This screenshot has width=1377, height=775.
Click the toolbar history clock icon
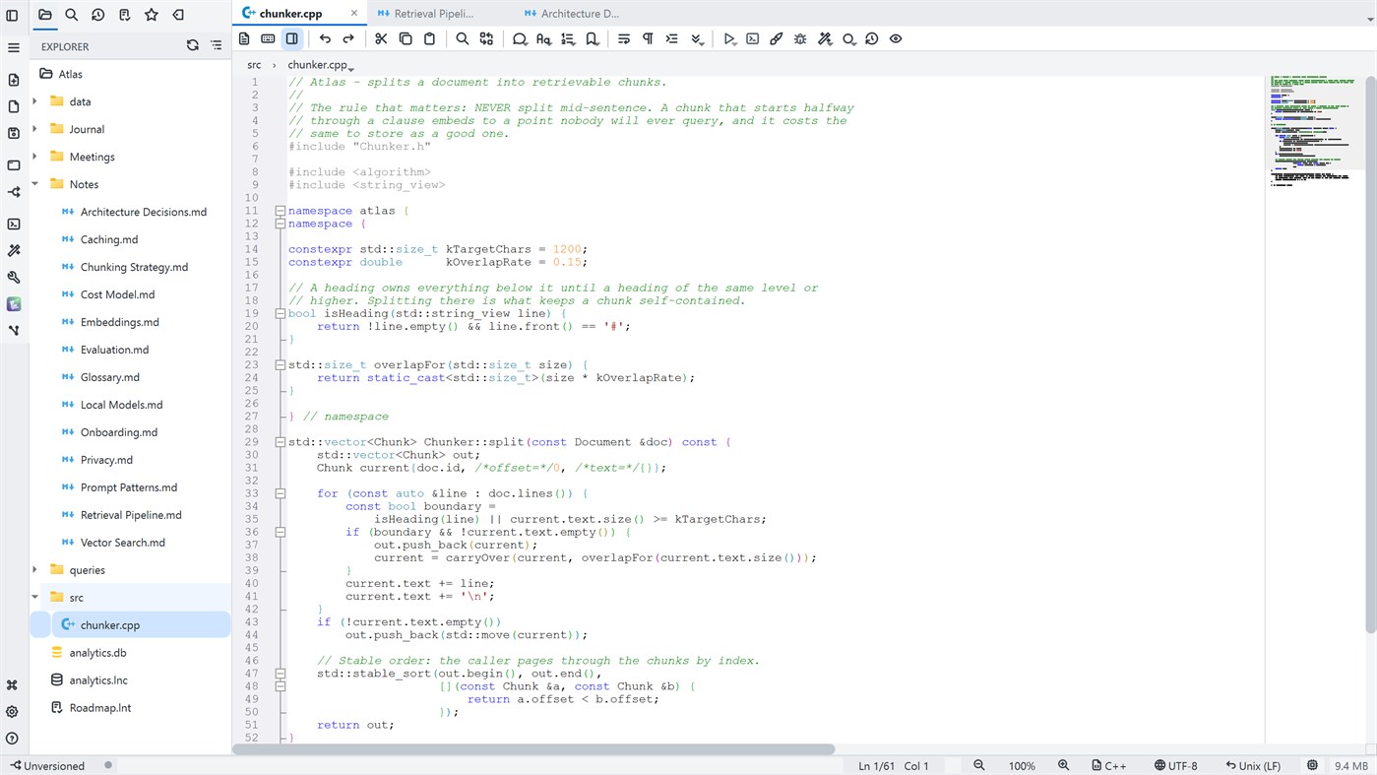tap(872, 38)
